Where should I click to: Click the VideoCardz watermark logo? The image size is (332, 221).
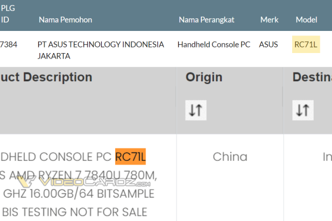[x=84, y=181]
